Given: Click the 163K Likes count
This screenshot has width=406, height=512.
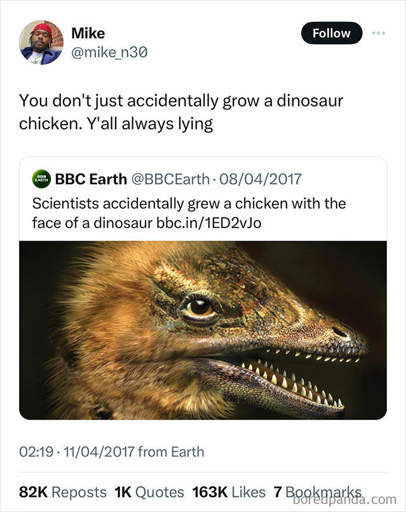Looking at the screenshot, I should point(229,491).
